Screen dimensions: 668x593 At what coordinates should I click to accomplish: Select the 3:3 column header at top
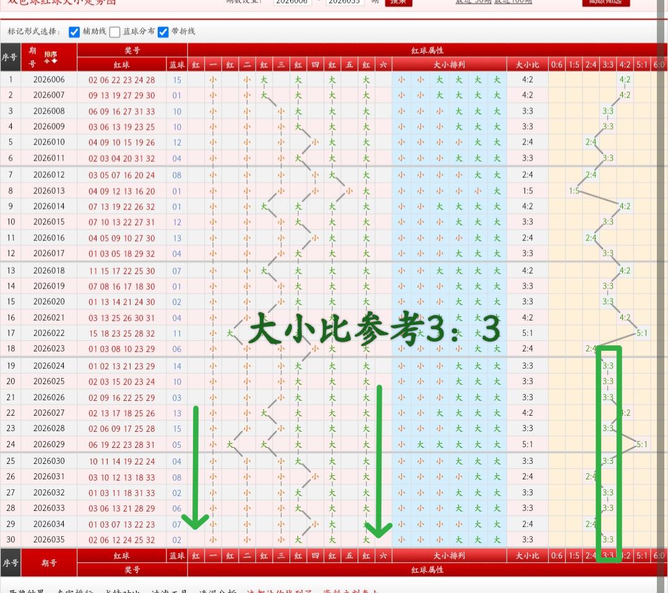click(608, 64)
